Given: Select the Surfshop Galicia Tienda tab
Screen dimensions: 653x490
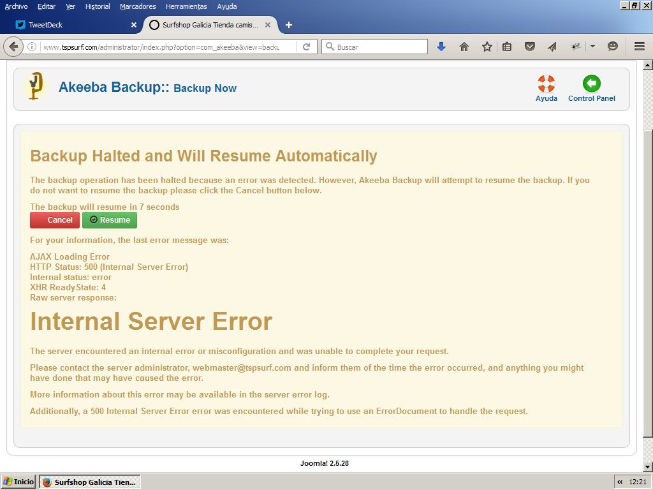Looking at the screenshot, I should 210,25.
